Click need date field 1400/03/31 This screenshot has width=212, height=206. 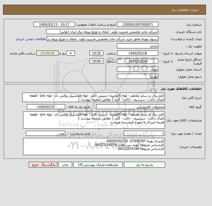pos(46,107)
